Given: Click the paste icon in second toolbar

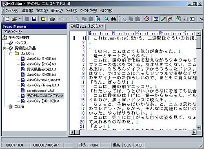Looking at the screenshot, I should click(137, 19).
